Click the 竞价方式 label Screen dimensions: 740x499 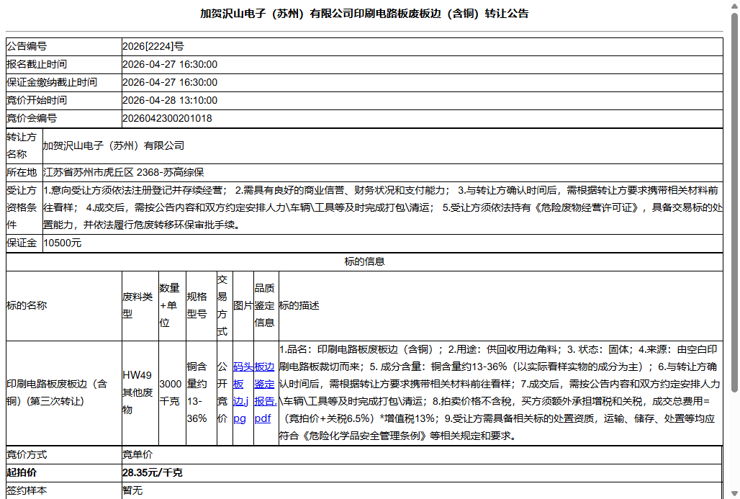[27, 454]
